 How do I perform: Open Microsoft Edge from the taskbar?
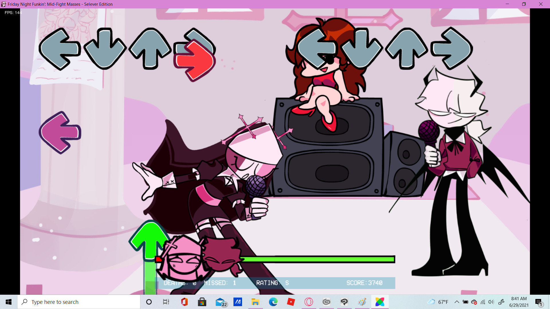(x=273, y=302)
